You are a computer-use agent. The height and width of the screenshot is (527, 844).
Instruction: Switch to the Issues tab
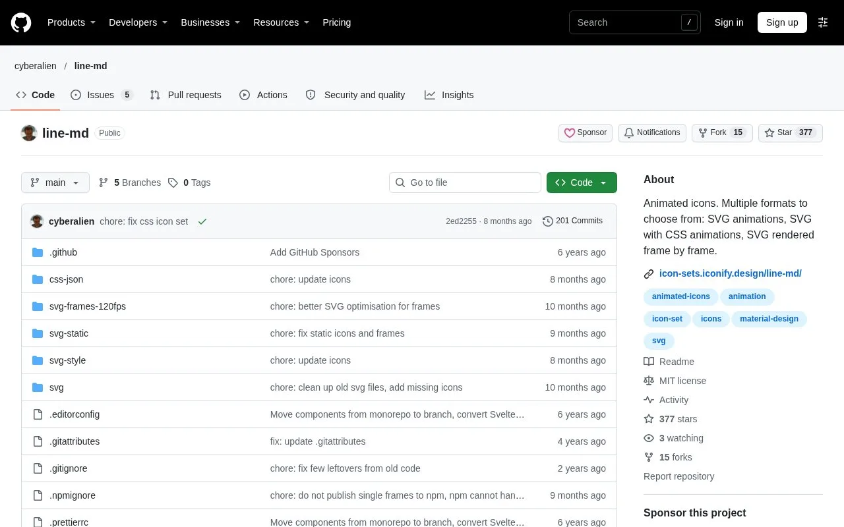(x=102, y=95)
